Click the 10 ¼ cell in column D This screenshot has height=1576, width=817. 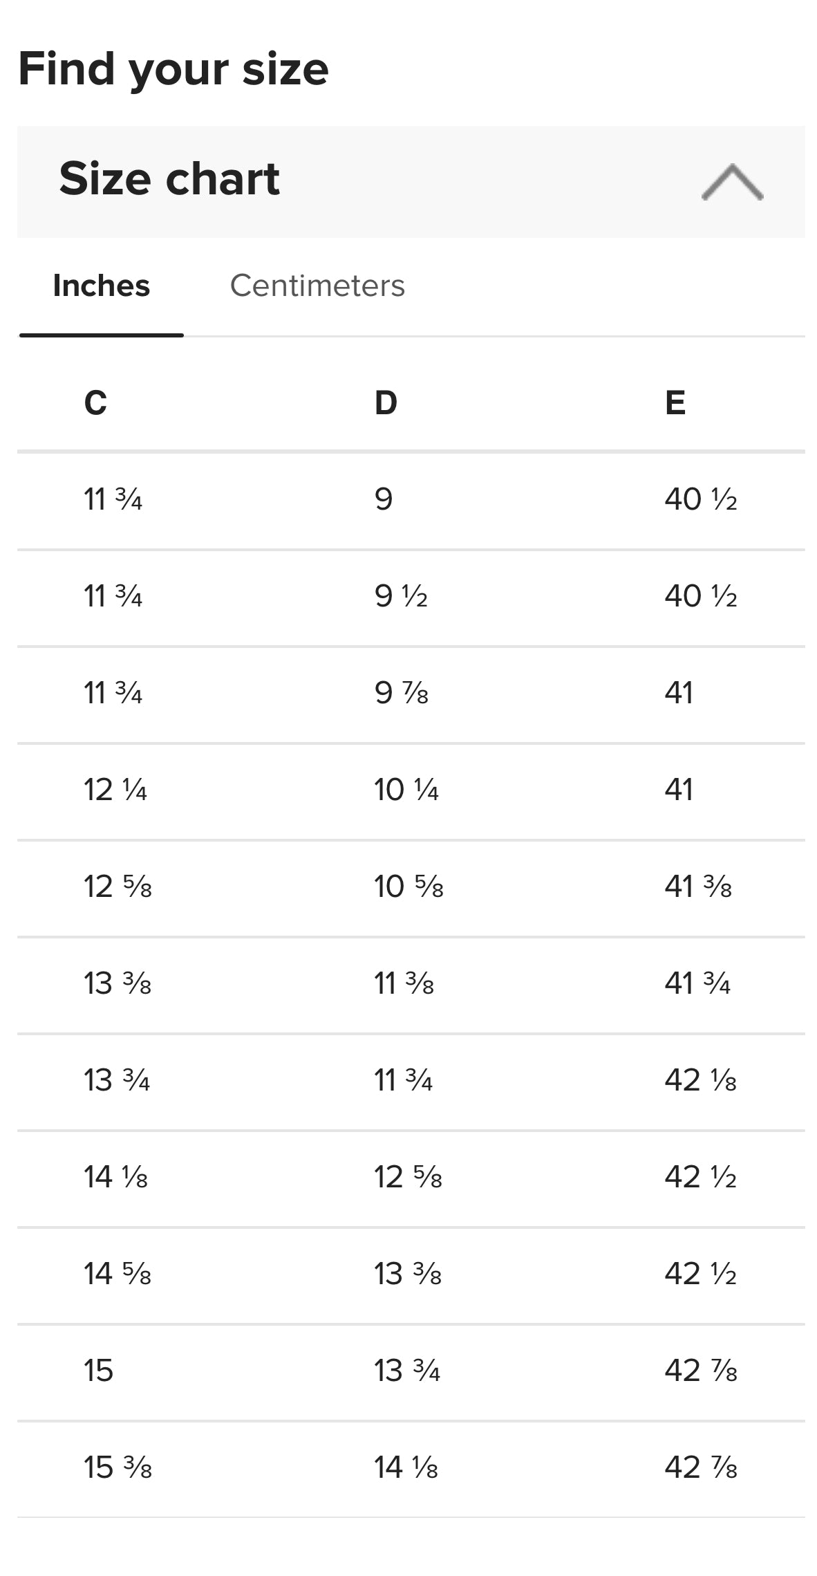[406, 789]
